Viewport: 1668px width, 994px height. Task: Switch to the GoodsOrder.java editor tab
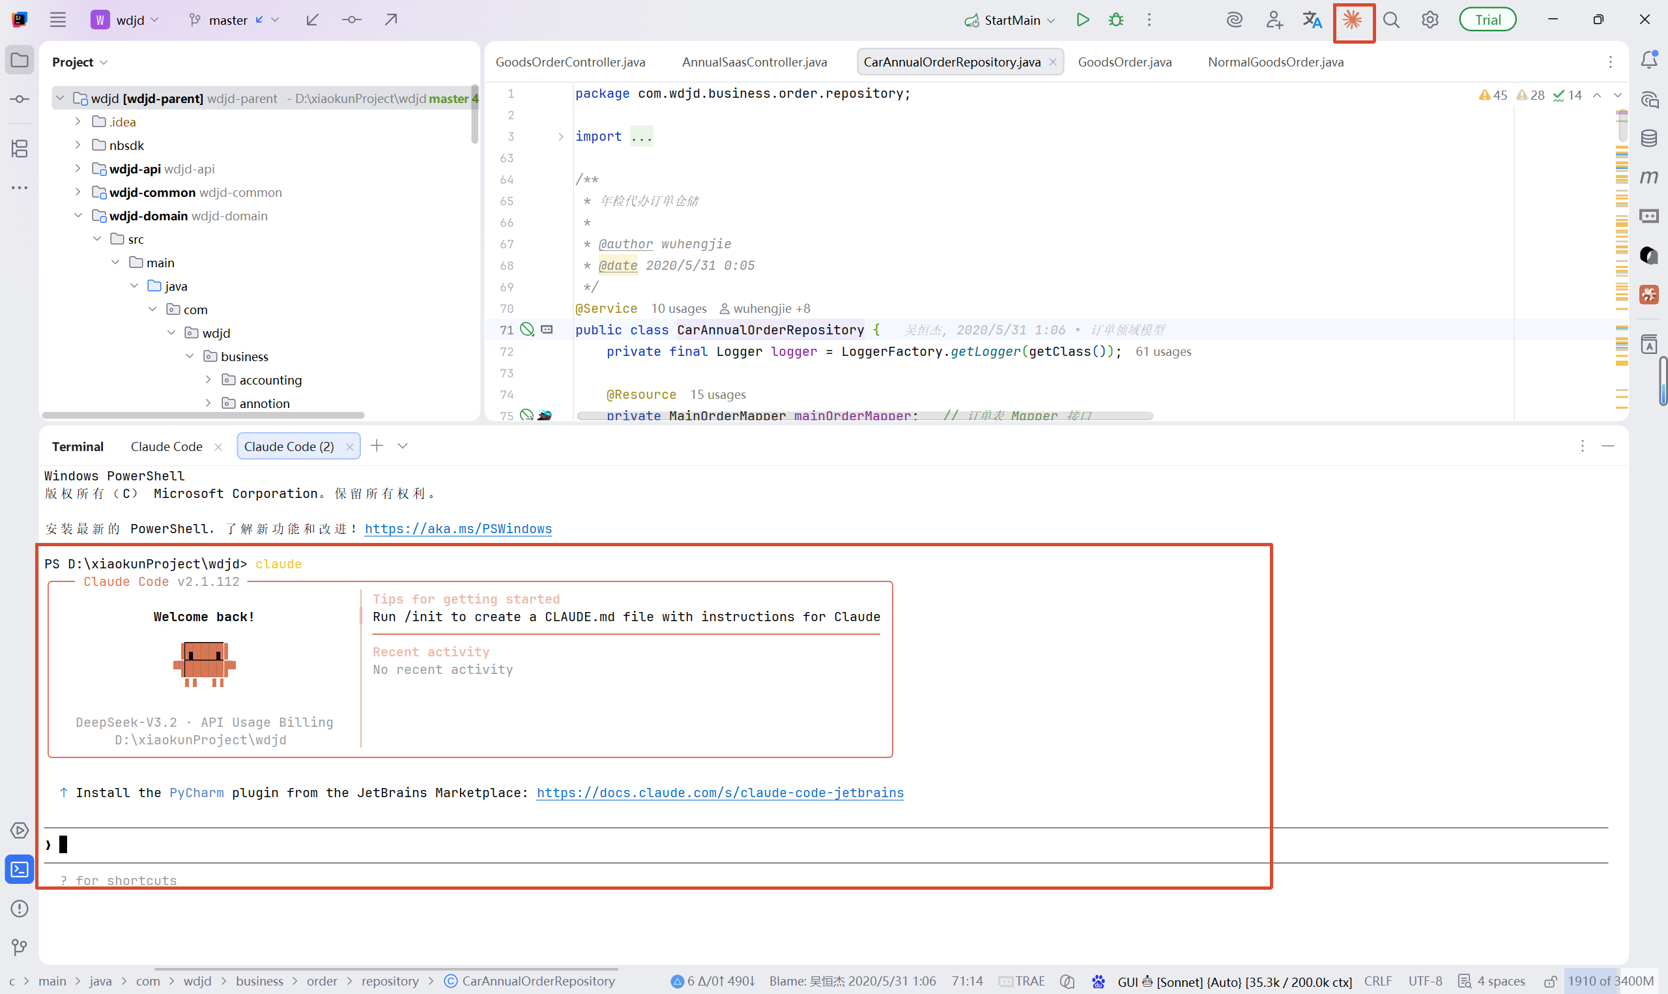(1125, 62)
